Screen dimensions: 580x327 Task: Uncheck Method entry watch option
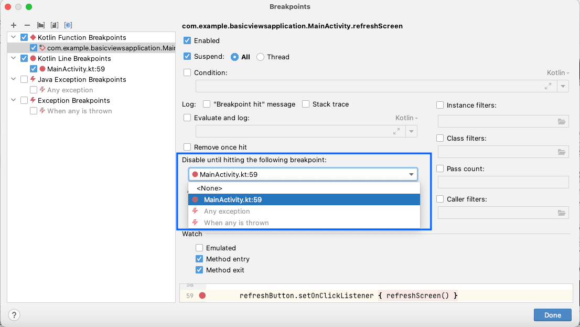coord(199,259)
